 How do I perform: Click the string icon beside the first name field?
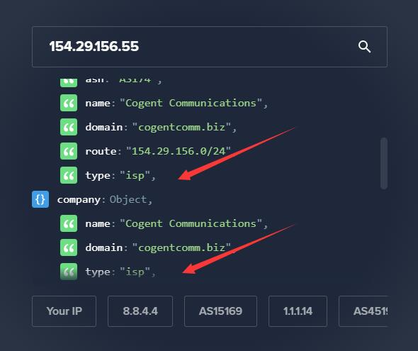69,103
